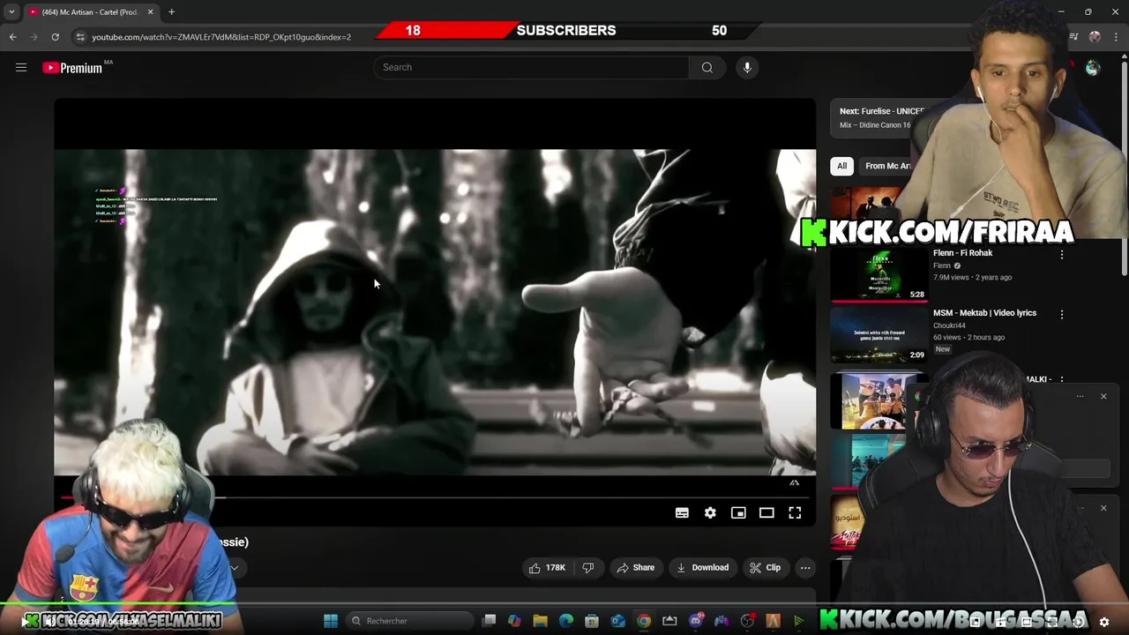Open Microsoft Edge from the taskbar

pos(566,621)
